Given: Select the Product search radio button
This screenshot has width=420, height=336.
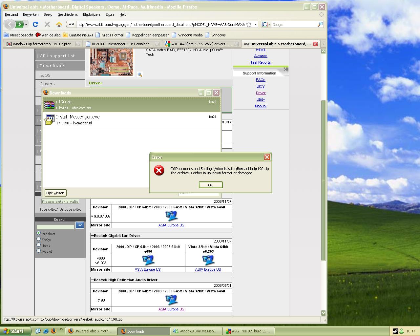Looking at the screenshot, I should tap(39, 233).
